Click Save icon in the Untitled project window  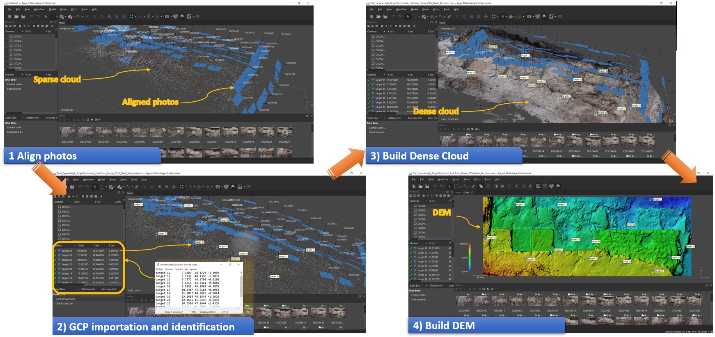pos(23,16)
